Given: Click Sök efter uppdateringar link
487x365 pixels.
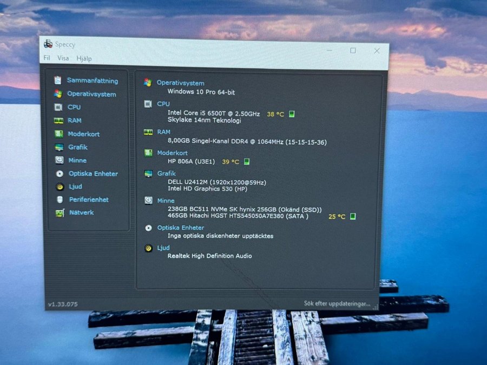Looking at the screenshot, I should (x=337, y=303).
